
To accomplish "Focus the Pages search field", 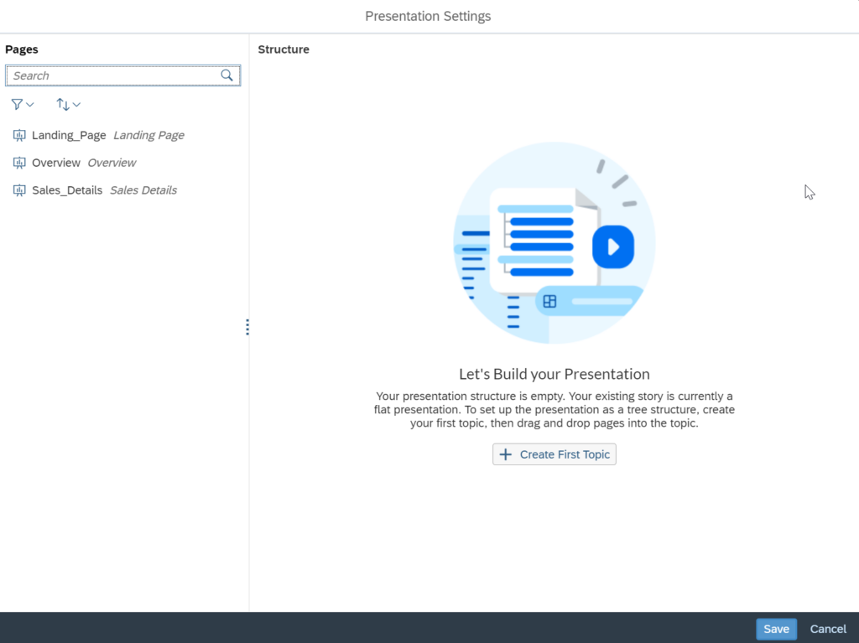I will 113,75.
